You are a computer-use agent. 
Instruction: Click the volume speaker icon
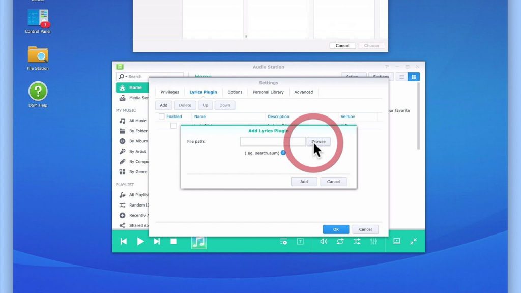[x=323, y=242]
